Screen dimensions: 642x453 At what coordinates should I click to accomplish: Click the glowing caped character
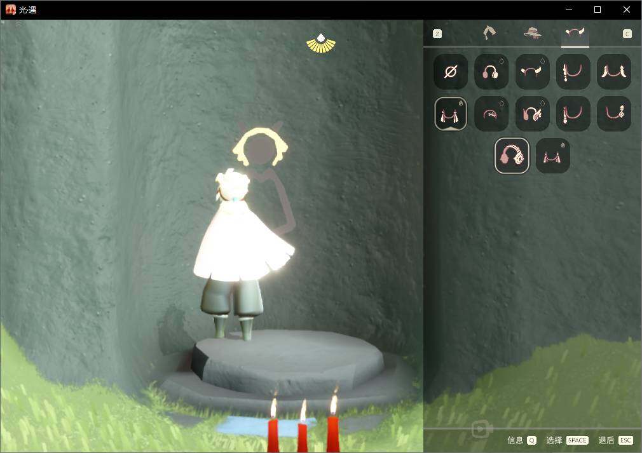point(242,254)
